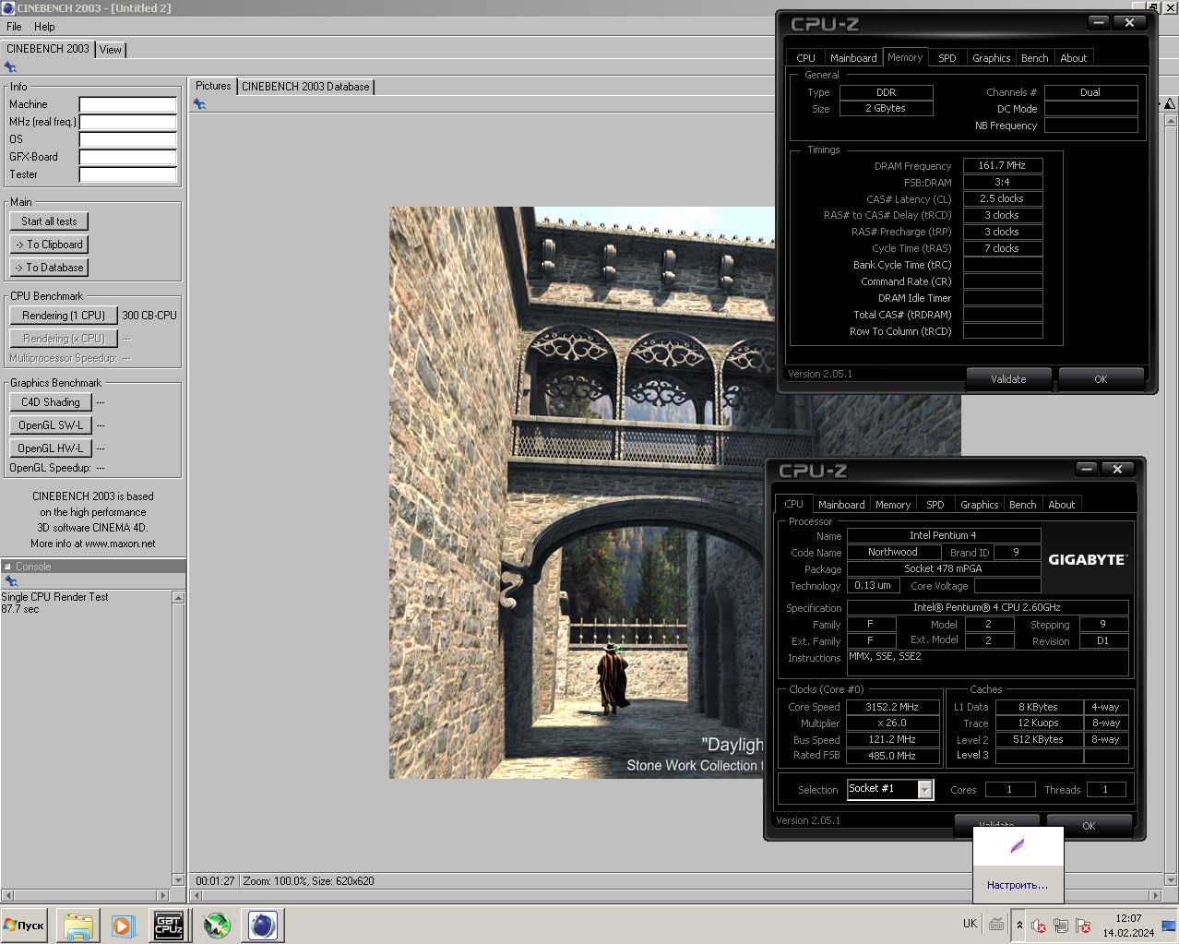Image resolution: width=1179 pixels, height=944 pixels.
Task: Click the Machine input field
Action: click(127, 104)
